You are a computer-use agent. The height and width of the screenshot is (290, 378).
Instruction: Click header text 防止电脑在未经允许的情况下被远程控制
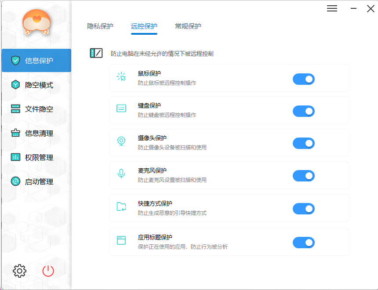(x=162, y=54)
